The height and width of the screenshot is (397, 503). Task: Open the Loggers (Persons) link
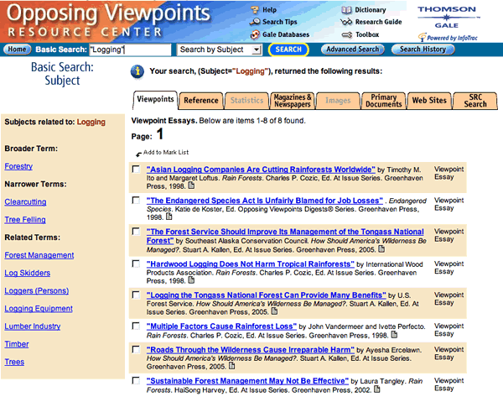point(37,290)
